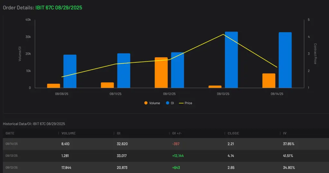This screenshot has height=173, width=329.
Task: Click volume value 8,410
Action: pos(65,144)
